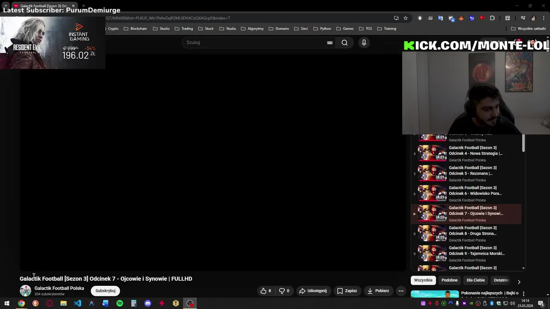Open Crypto bookmarks folder
550x309 pixels.
click(113, 29)
